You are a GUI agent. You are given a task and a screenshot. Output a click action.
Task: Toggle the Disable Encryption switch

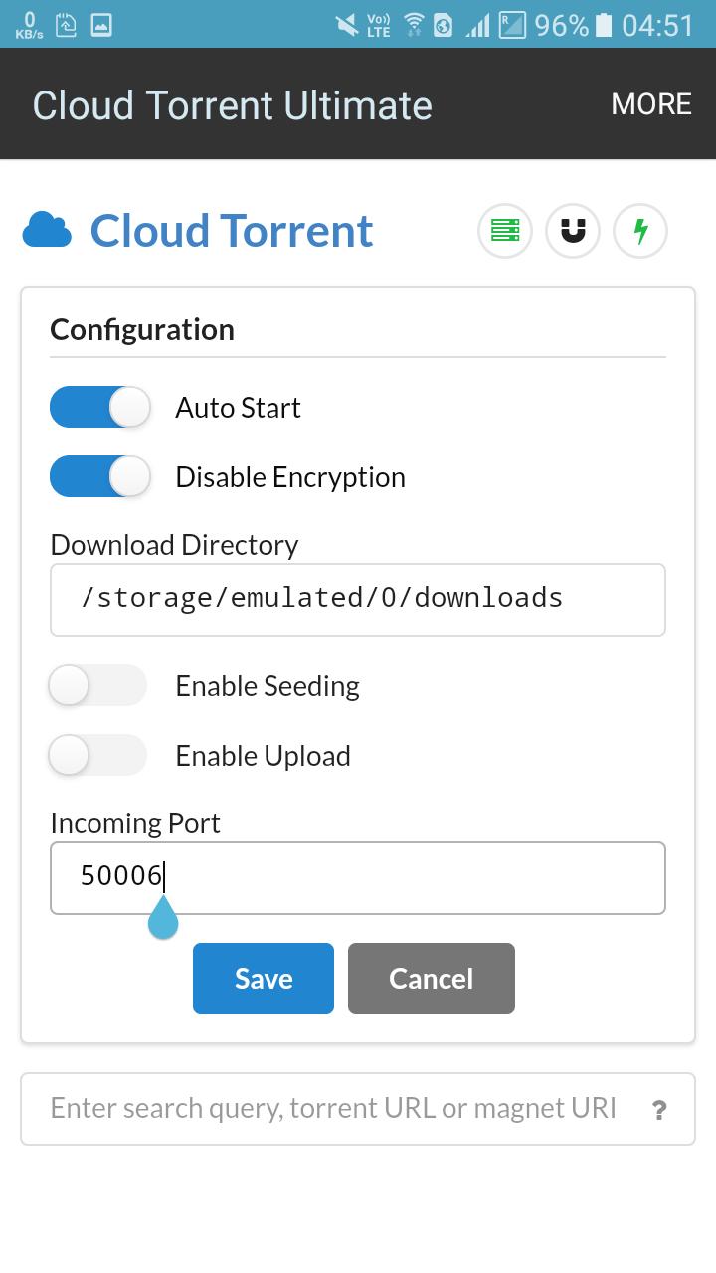(x=99, y=477)
